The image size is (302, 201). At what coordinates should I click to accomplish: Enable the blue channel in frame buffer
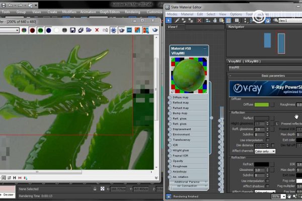coord(48,30)
